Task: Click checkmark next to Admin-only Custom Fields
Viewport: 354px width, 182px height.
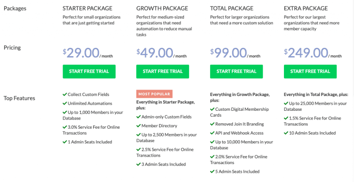Action: click(138, 117)
